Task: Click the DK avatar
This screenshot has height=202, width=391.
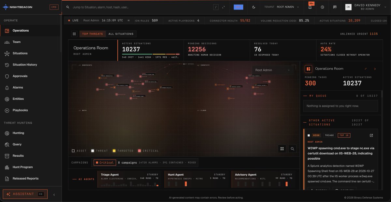Action: point(348,7)
